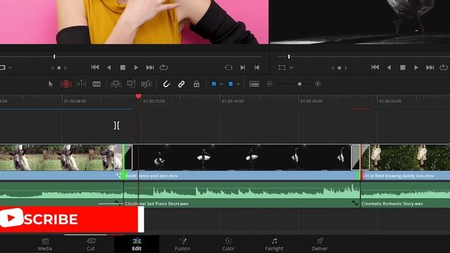Click the Replace Clip toolbar icon
The image size is (450, 253).
click(146, 84)
